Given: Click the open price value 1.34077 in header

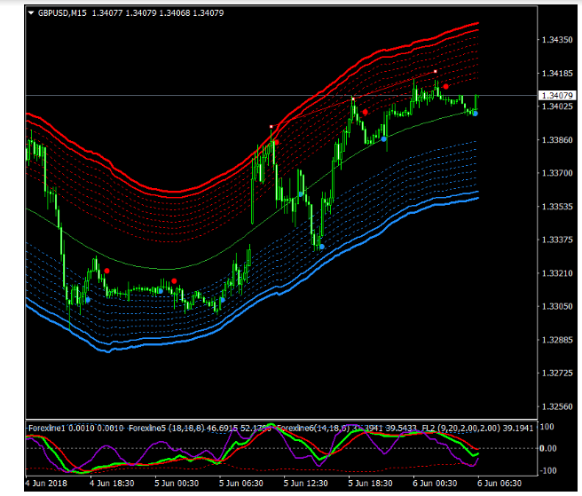Looking at the screenshot, I should click(107, 13).
